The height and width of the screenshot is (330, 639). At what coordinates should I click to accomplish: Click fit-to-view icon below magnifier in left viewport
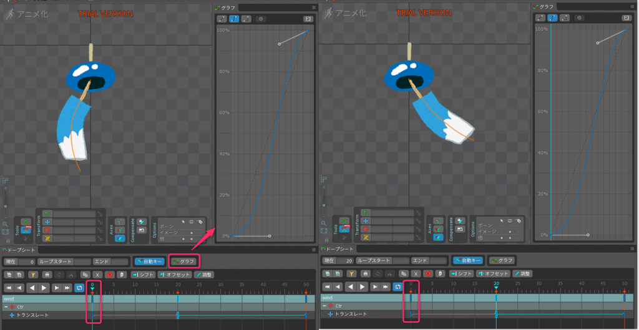pos(5,232)
